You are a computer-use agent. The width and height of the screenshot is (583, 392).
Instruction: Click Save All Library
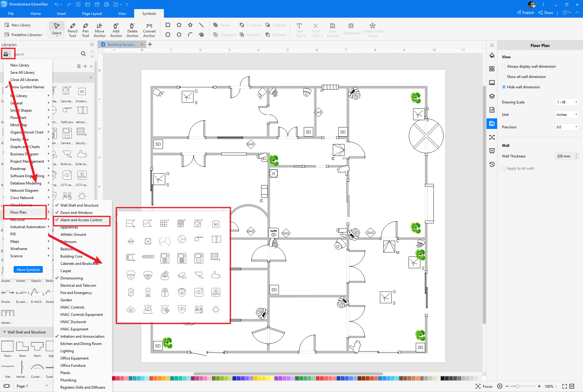click(28, 73)
